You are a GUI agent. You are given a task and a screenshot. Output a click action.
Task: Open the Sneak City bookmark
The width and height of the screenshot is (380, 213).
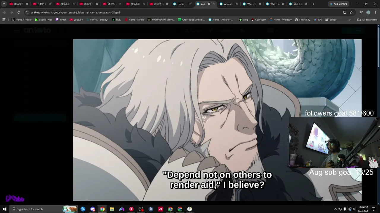303,20
